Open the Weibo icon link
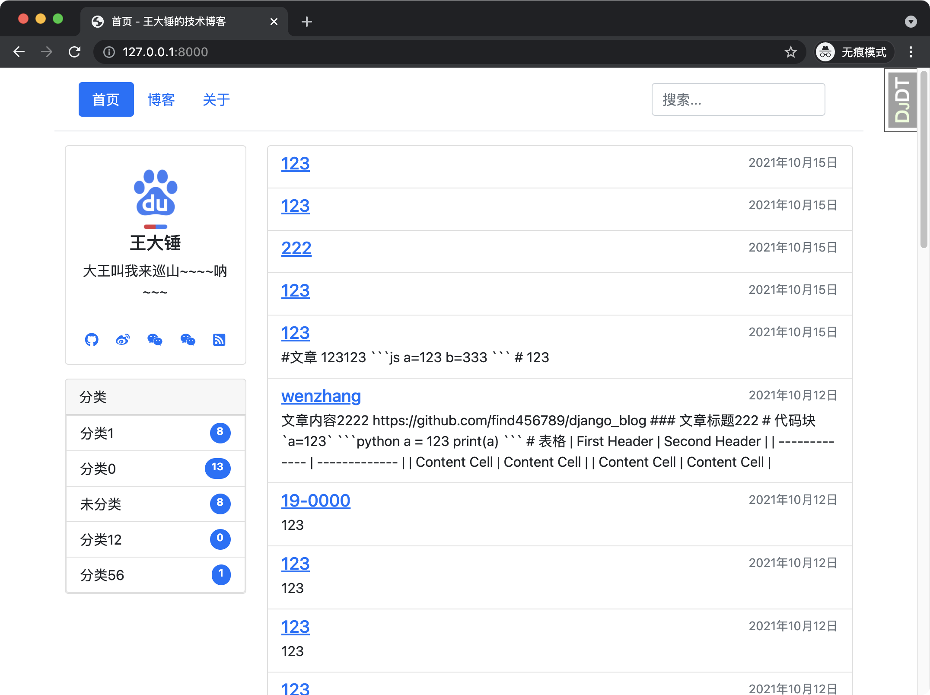Image resolution: width=930 pixels, height=695 pixels. (123, 340)
